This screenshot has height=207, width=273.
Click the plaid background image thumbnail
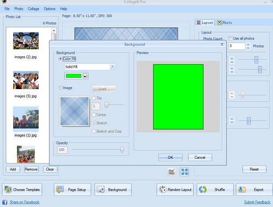point(74,111)
